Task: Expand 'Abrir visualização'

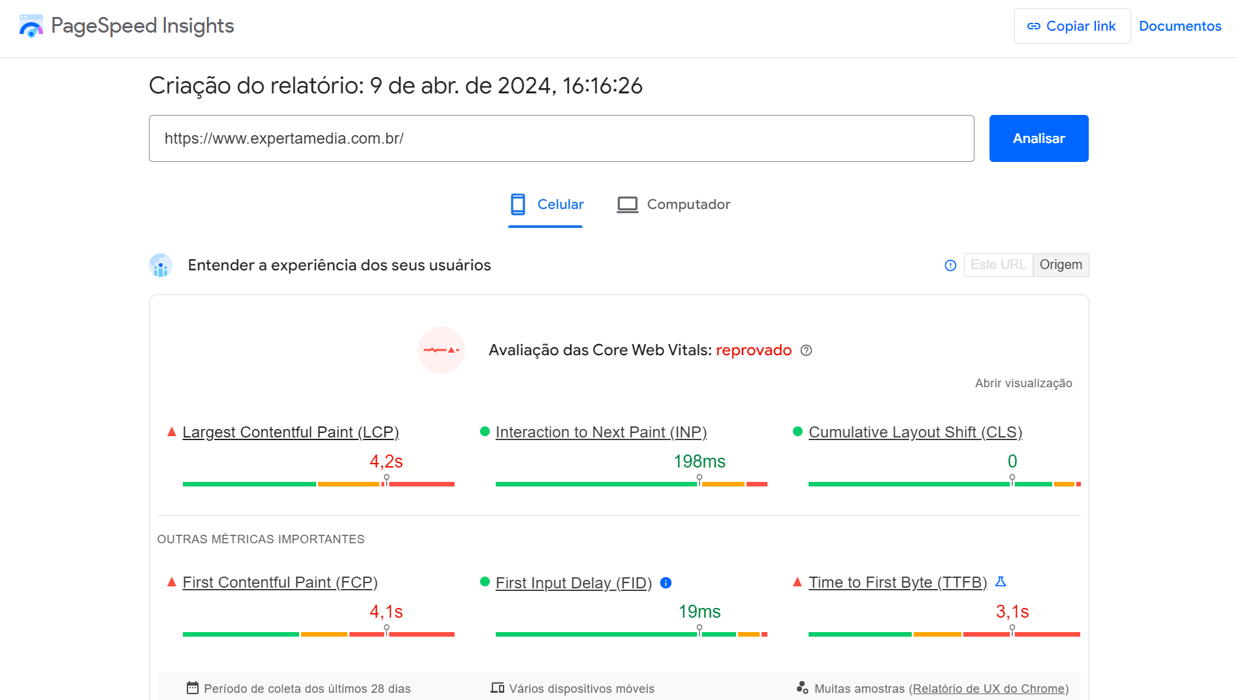Action: (x=1023, y=383)
